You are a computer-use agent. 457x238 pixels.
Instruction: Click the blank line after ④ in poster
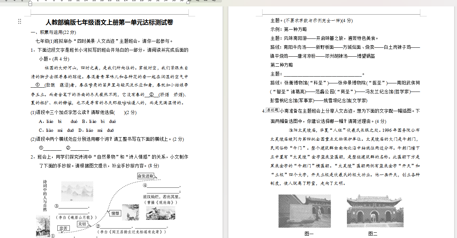point(163,186)
